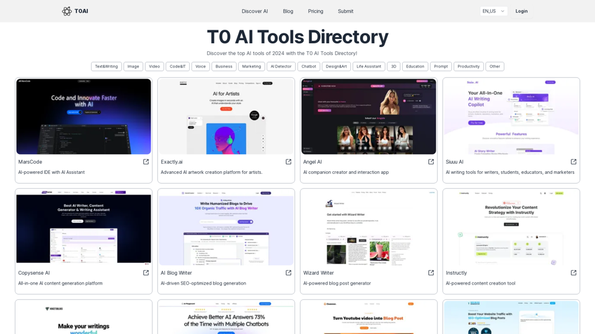The width and height of the screenshot is (595, 334).
Task: Click the Copysense AI title text
Action: 33,273
